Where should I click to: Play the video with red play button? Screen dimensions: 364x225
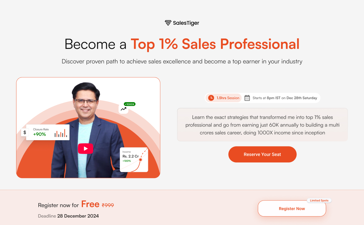click(x=85, y=149)
